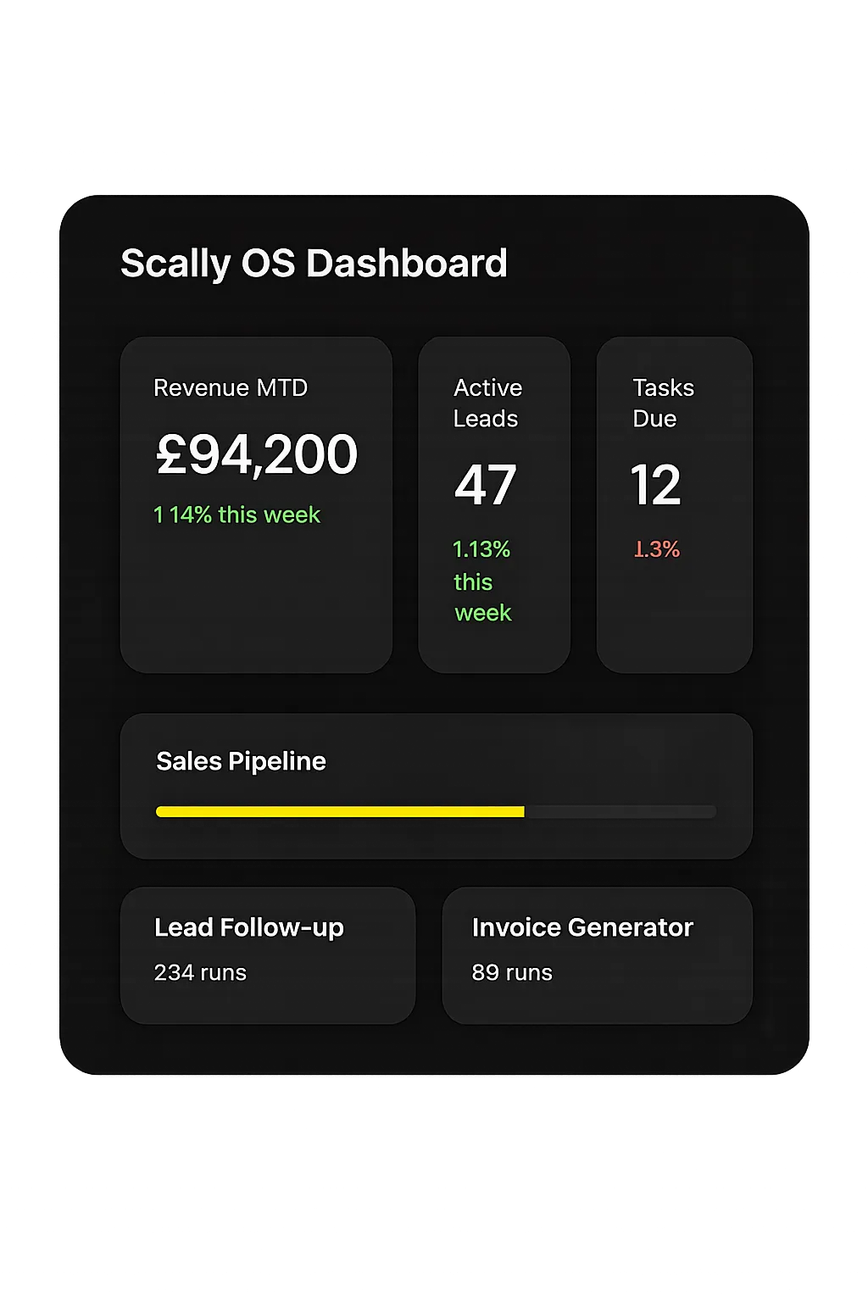Screen dimensions: 868x1302
Task: Click the Tasks Due label
Action: [664, 403]
